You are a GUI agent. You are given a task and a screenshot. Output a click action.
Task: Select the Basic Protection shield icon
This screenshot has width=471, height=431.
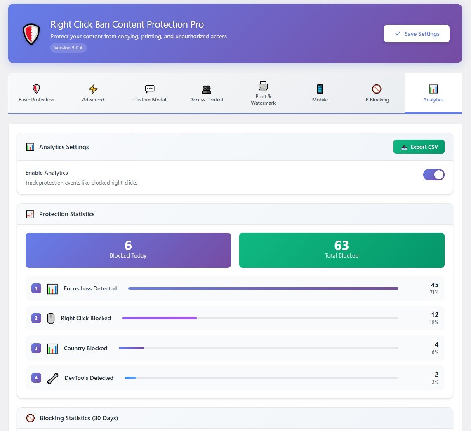click(x=36, y=88)
